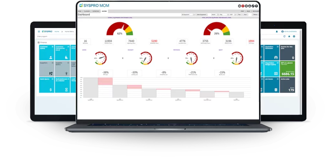331x161 pixels.
Task: Click the EMAIL menu item
Action: pos(249,11)
